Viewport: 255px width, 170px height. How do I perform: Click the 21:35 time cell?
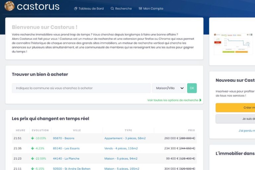17,148
